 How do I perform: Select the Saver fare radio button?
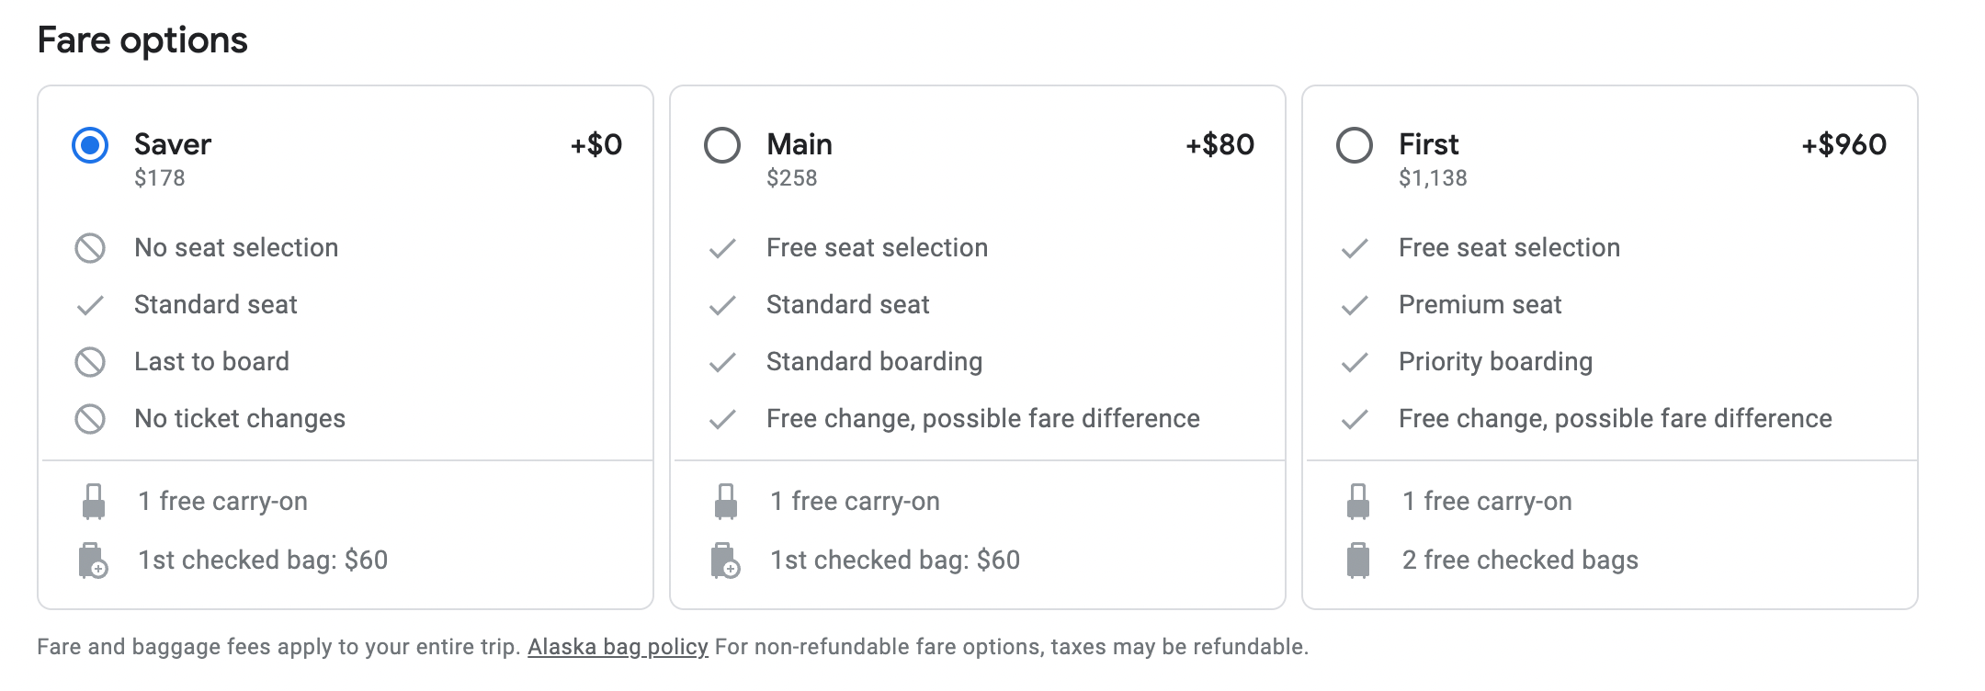[x=90, y=145]
